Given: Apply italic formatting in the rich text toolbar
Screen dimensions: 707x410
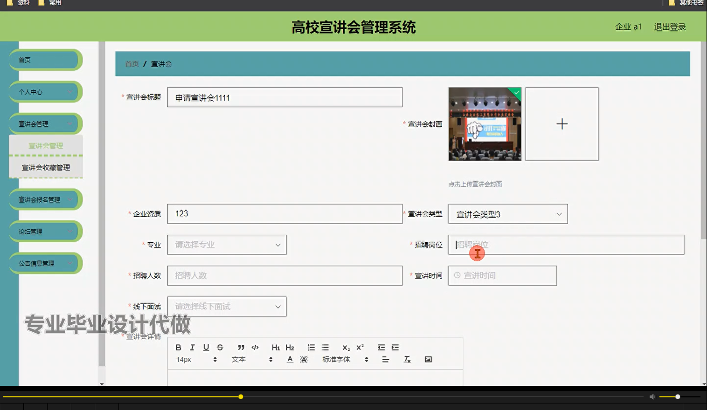Looking at the screenshot, I should [192, 347].
